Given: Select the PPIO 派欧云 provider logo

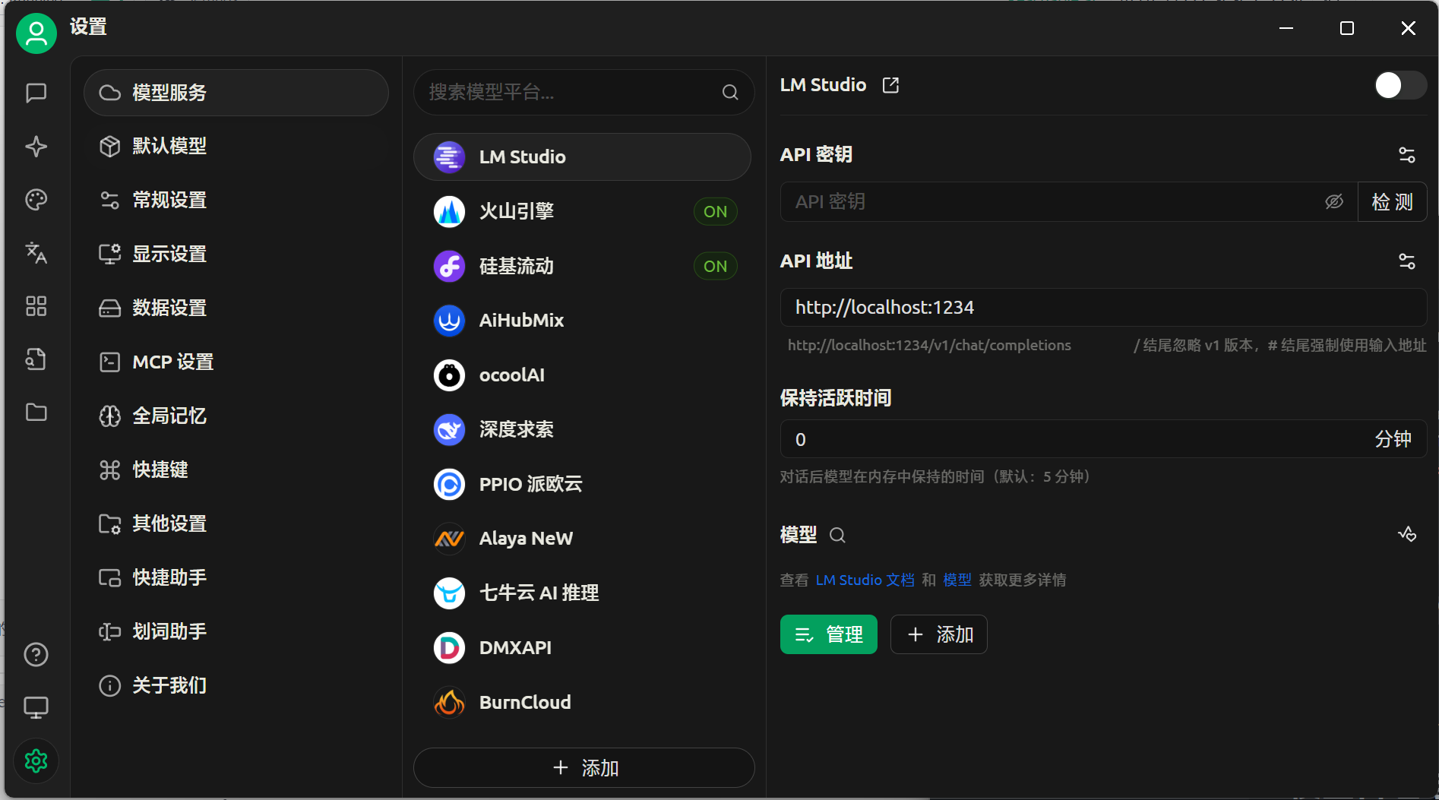Looking at the screenshot, I should click(449, 484).
